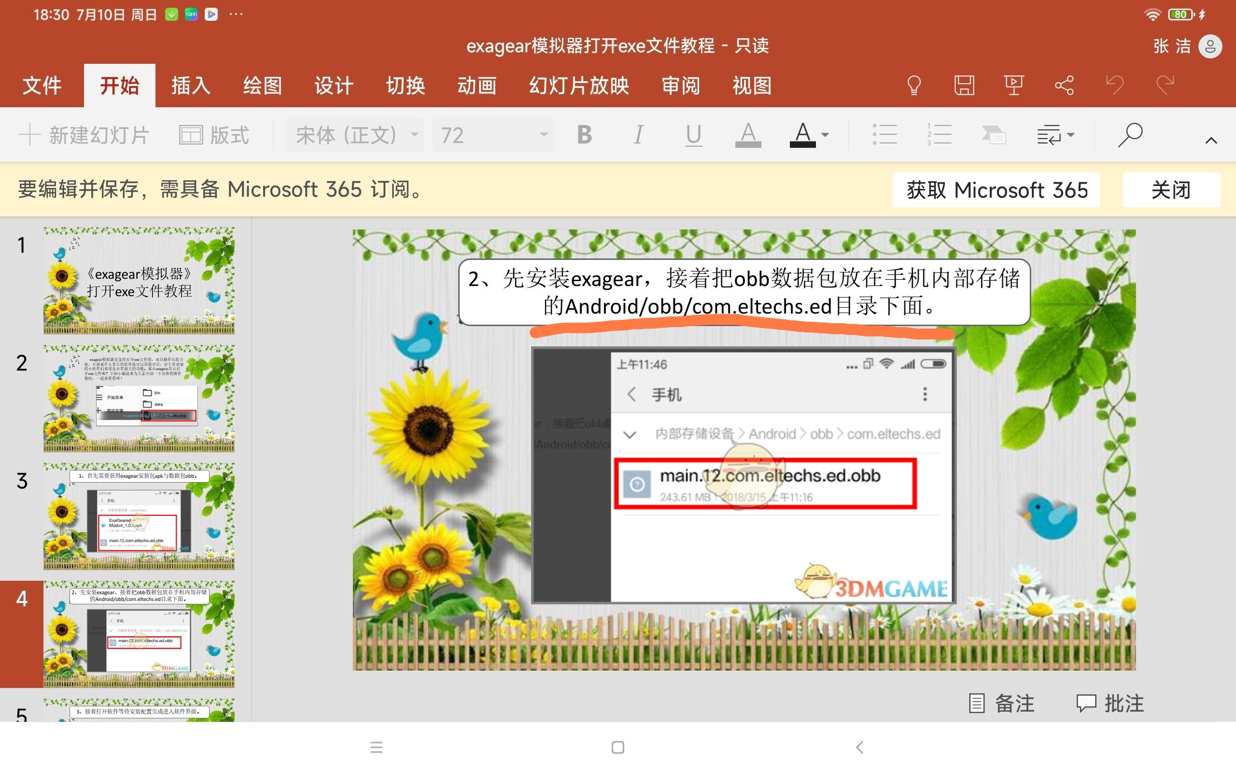The height and width of the screenshot is (773, 1236).
Task: Switch to the 绘图 tab
Action: (262, 86)
